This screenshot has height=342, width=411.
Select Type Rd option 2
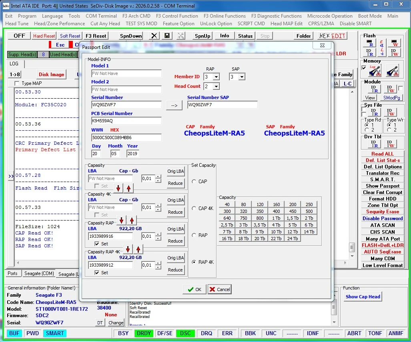[367, 130]
